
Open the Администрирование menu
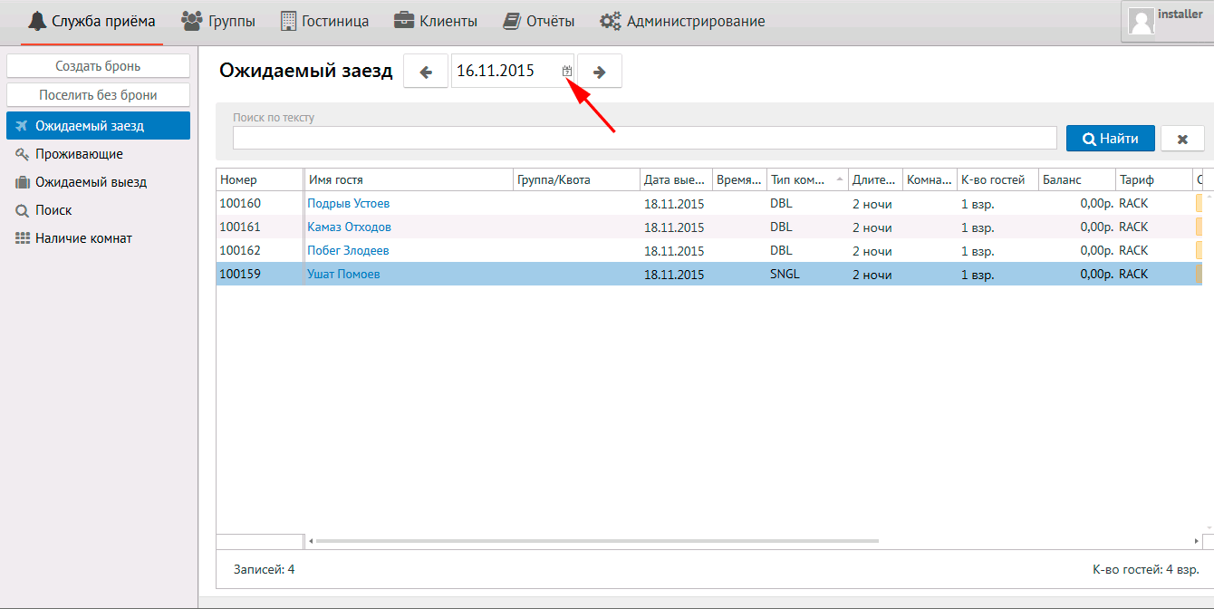pyautogui.click(x=682, y=21)
